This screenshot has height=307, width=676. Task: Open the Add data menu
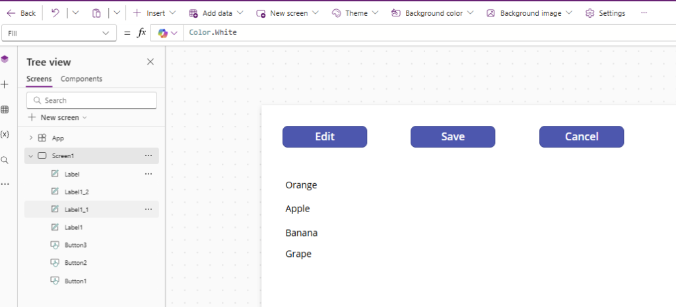click(x=216, y=13)
